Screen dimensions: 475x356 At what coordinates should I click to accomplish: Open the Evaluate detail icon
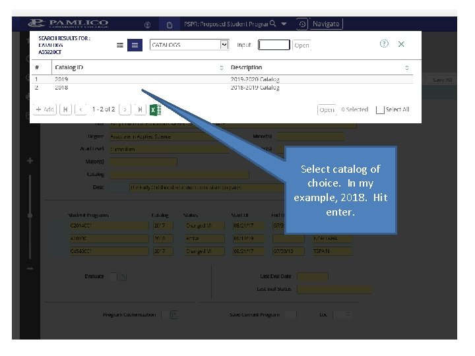pyautogui.click(x=123, y=277)
